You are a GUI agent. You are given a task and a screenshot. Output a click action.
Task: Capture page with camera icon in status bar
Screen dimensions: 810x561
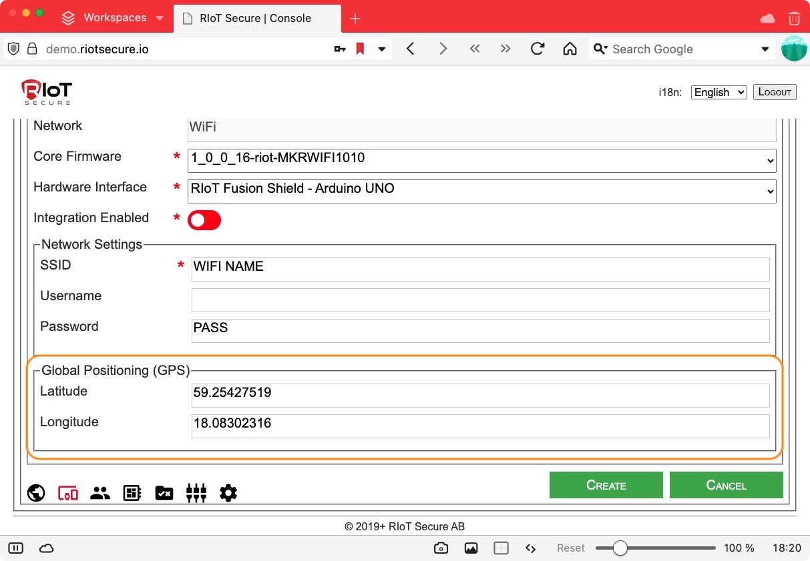click(441, 548)
